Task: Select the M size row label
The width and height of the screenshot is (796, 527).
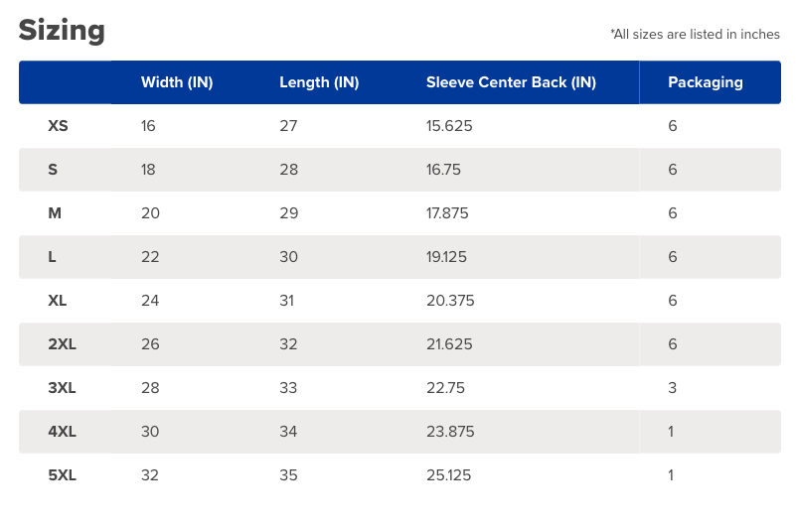Action: [x=55, y=213]
